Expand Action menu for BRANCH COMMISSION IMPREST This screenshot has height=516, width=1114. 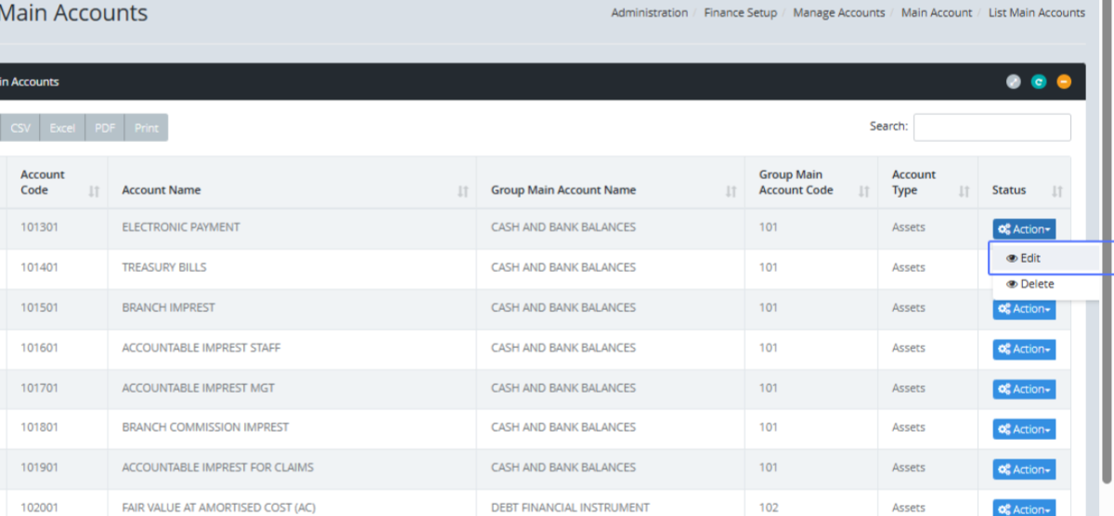(1024, 429)
